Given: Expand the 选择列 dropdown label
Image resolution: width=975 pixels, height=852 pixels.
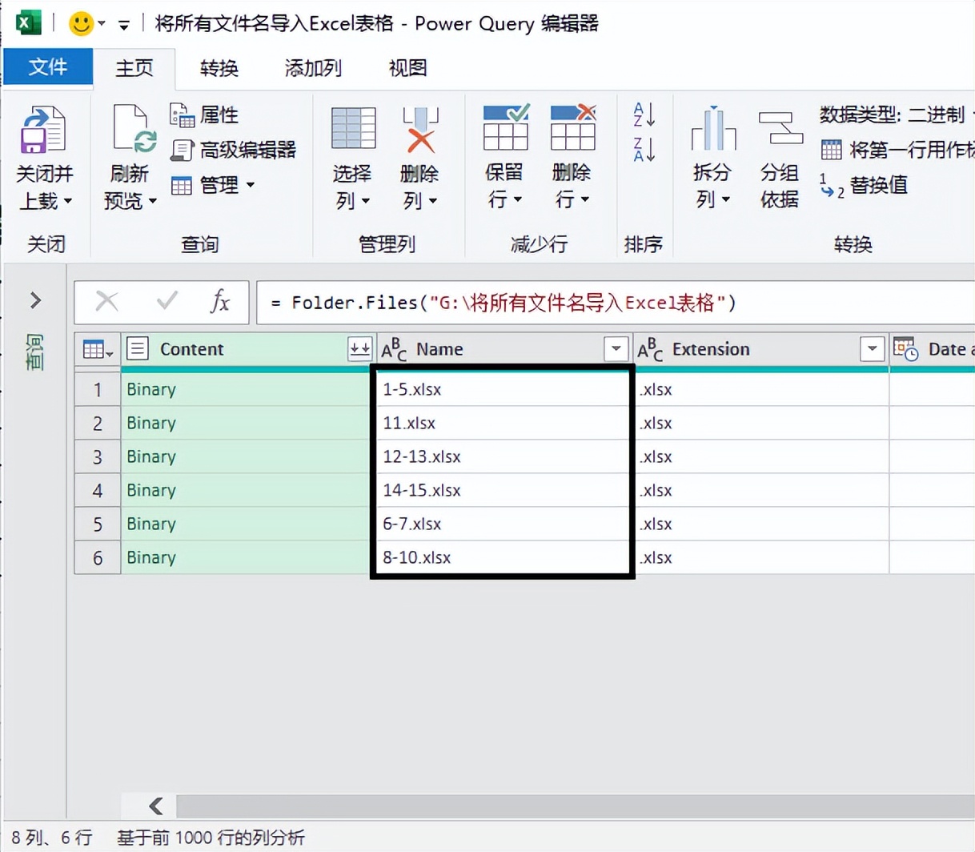Looking at the screenshot, I should 352,200.
